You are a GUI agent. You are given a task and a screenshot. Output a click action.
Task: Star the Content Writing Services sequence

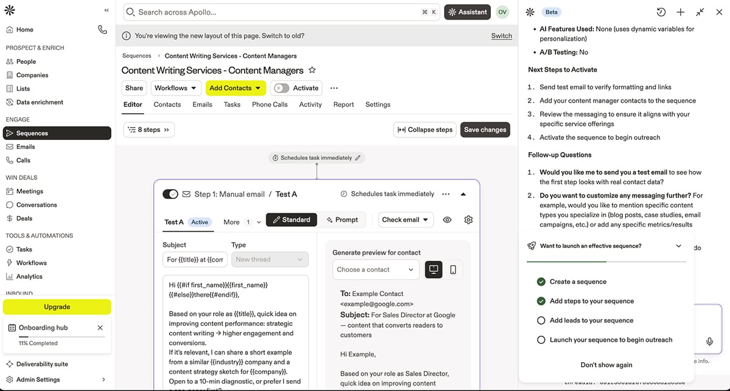pos(312,70)
